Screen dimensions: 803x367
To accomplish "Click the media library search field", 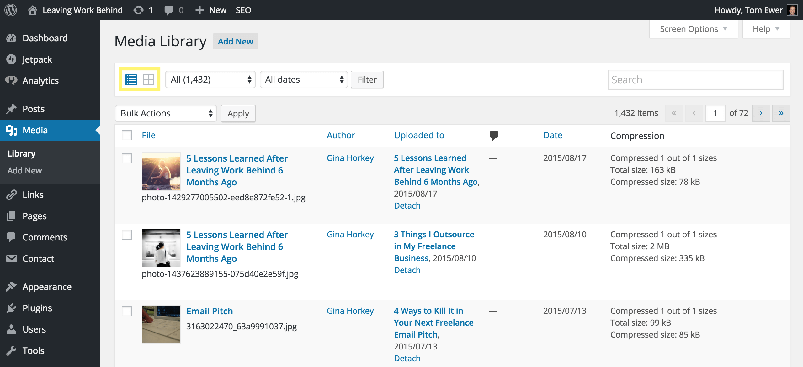I will tap(695, 80).
